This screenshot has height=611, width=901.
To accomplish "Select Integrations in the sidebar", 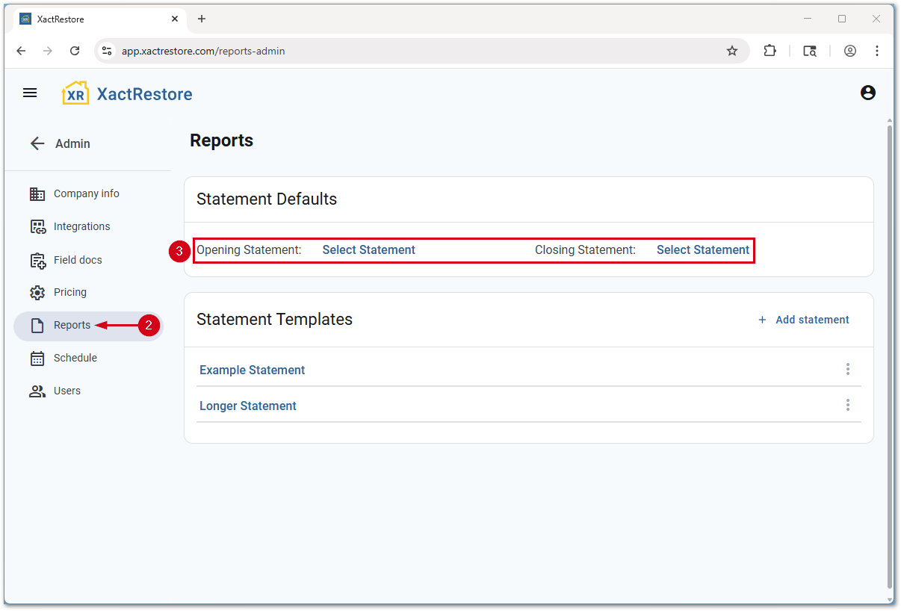I will tap(81, 226).
